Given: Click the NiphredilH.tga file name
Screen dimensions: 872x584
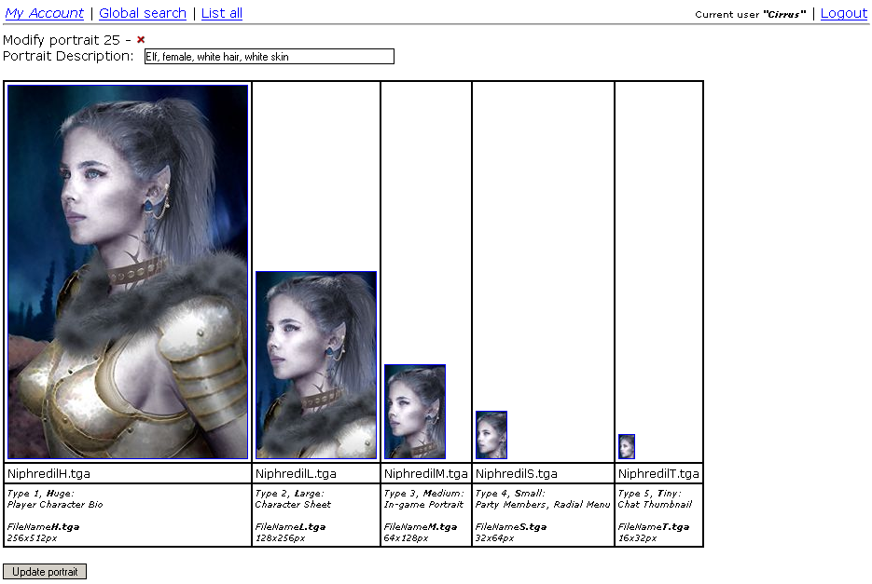Looking at the screenshot, I should pos(48,473).
